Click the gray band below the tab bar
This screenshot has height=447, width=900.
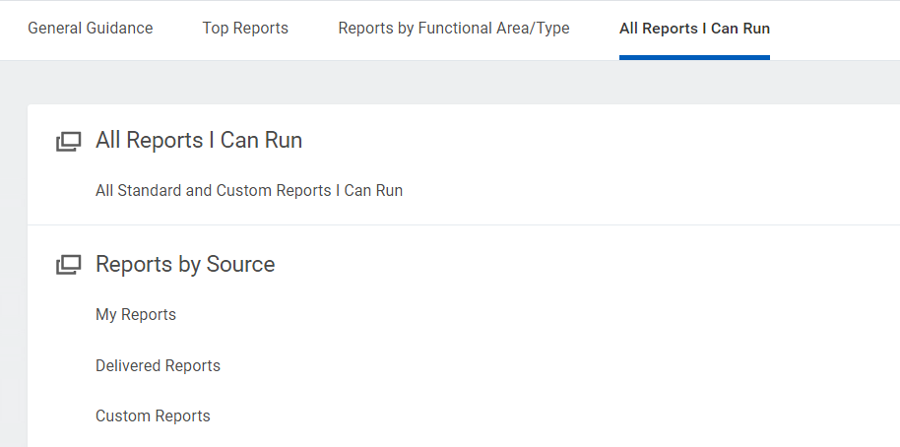coord(450,82)
